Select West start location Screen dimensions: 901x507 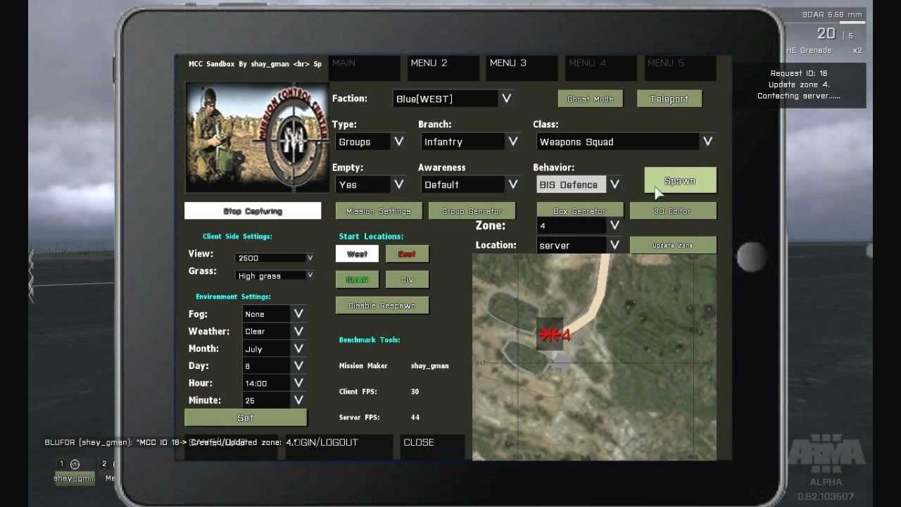[357, 254]
